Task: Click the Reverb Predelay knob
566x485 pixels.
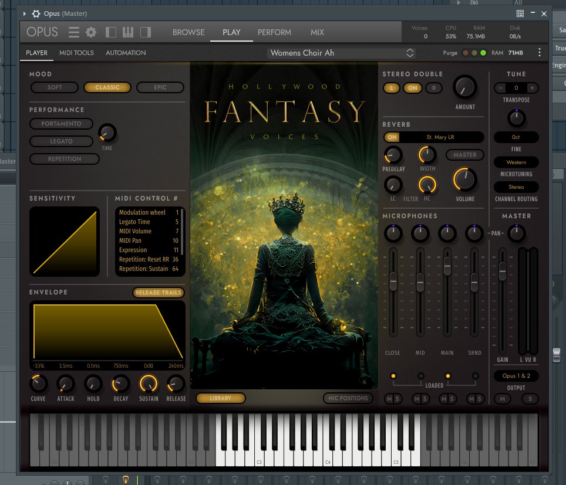Action: (393, 155)
